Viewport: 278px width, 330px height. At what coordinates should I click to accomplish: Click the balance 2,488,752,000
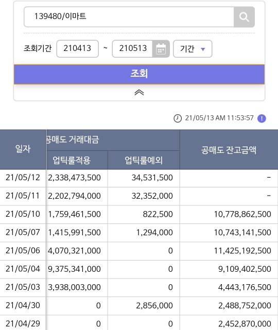click(245, 306)
